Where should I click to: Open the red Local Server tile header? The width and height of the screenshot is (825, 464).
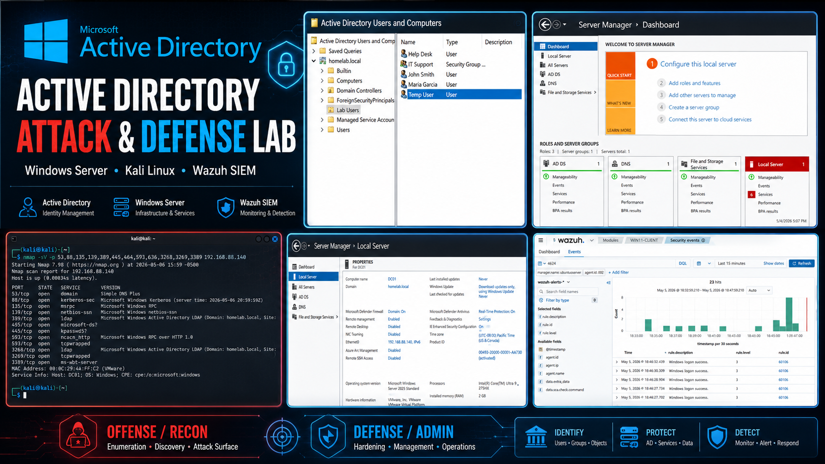(x=777, y=164)
